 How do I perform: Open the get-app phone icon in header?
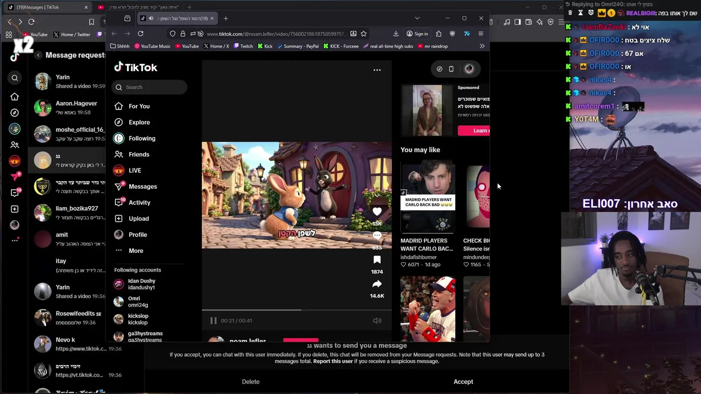coord(451,69)
